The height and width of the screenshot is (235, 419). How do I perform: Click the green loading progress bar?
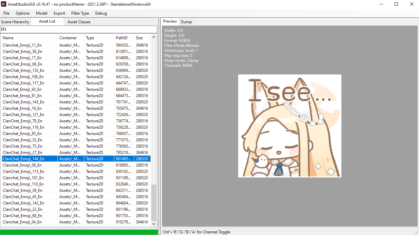tap(79, 232)
